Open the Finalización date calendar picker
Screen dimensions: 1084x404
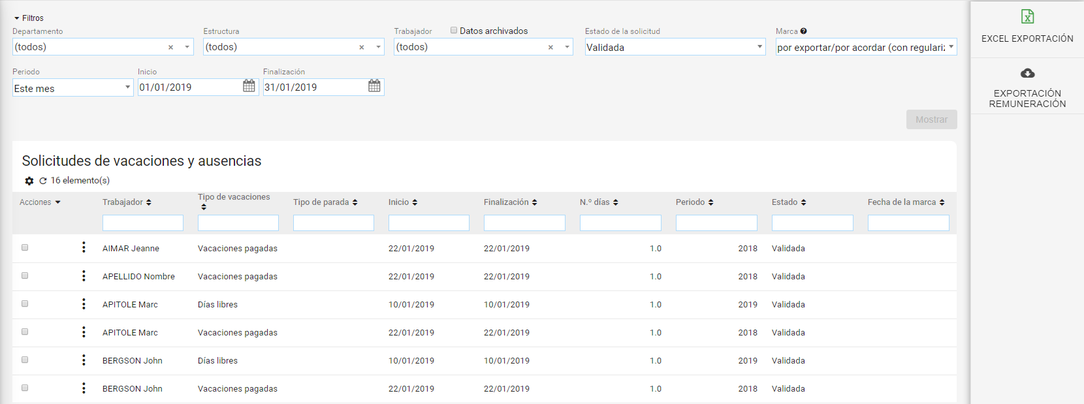(374, 86)
